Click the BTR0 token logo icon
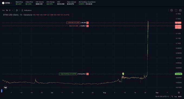The height and width of the screenshot is (99, 184). coord(3,3)
